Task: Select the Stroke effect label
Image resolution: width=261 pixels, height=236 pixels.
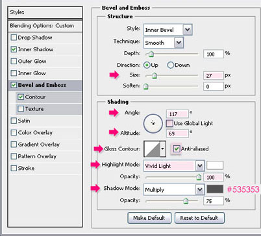Action: point(26,168)
